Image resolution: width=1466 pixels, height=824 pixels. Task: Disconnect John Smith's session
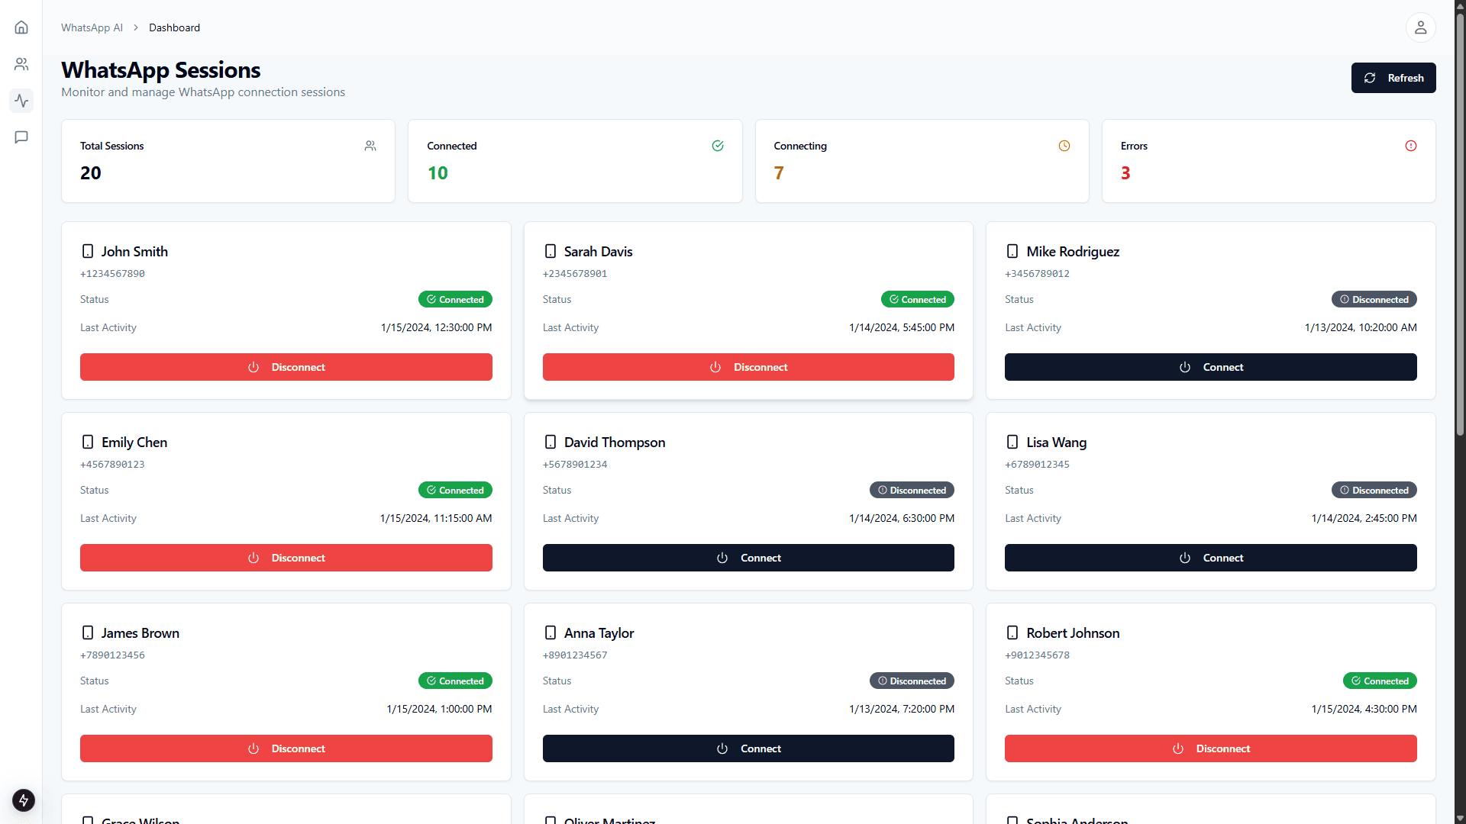click(286, 367)
